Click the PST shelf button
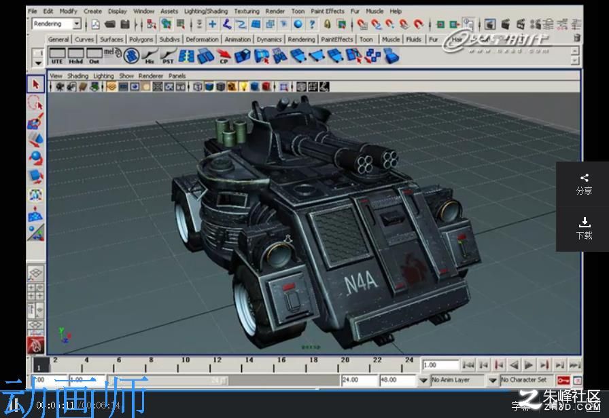609x418 pixels. click(x=168, y=56)
